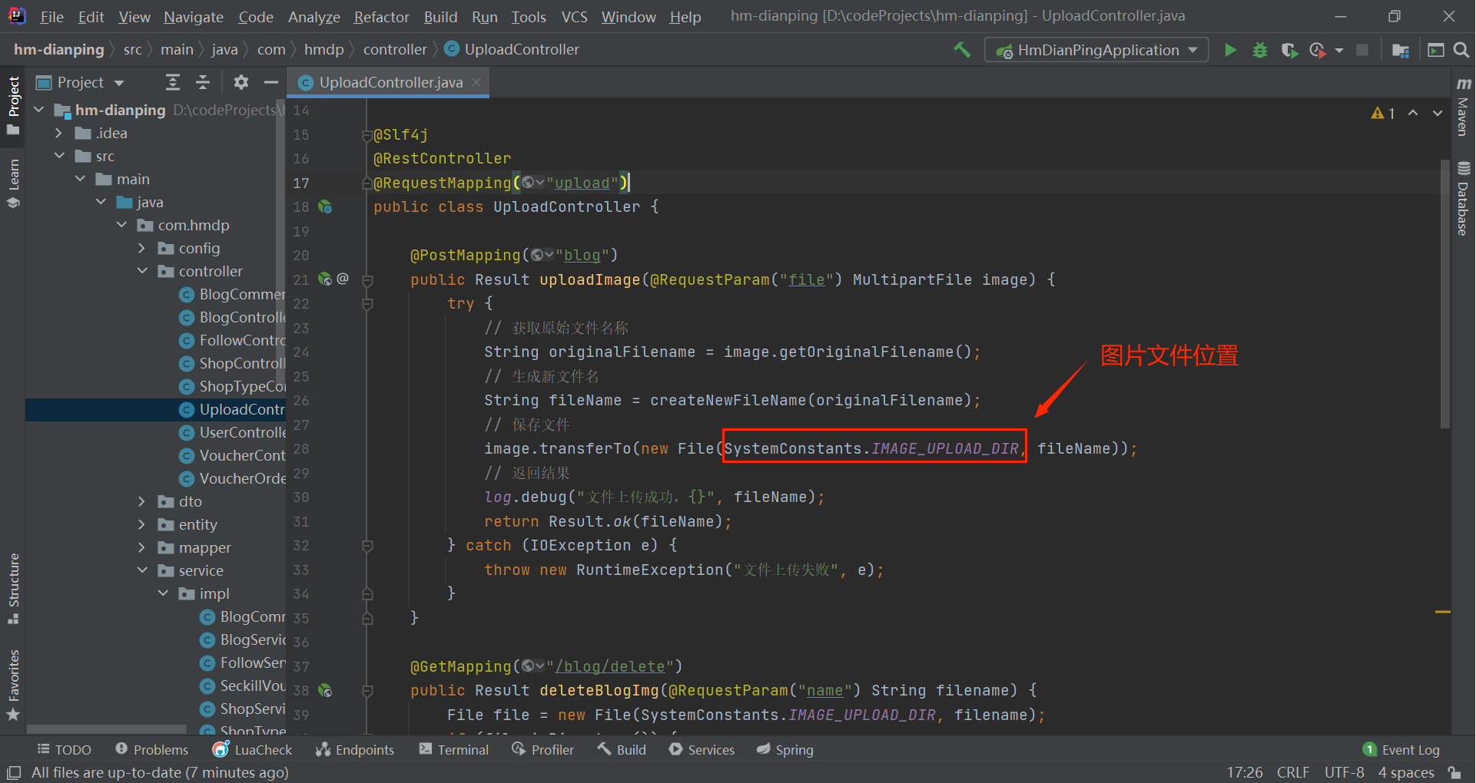This screenshot has width=1476, height=783.
Task: Start debugging with the bug icon
Action: click(x=1260, y=50)
